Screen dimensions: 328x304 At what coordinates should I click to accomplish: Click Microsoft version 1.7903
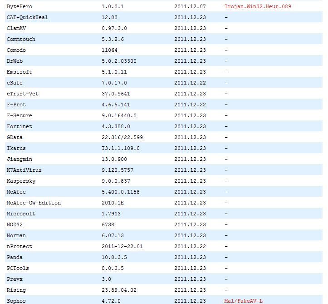111,214
